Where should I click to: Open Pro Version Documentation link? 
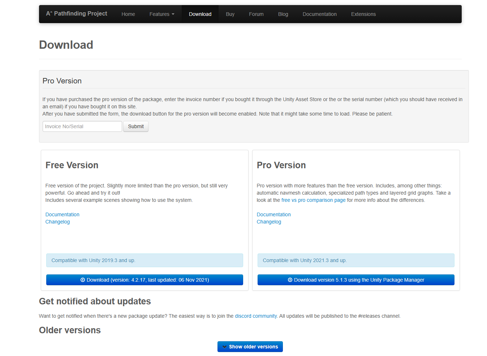(x=273, y=214)
